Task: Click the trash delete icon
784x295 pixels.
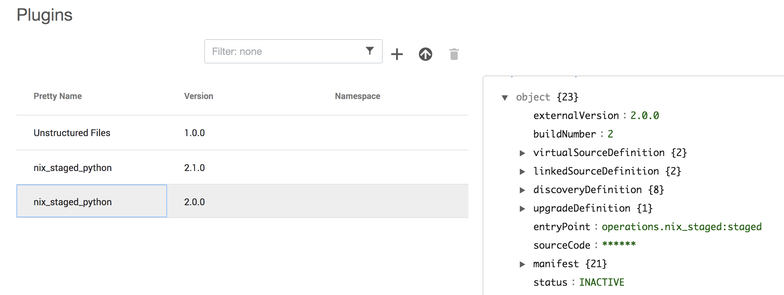Action: pos(454,54)
